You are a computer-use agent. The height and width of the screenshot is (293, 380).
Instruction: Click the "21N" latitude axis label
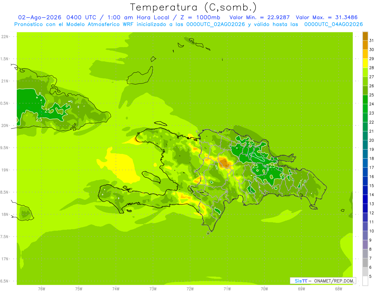pos(5,81)
